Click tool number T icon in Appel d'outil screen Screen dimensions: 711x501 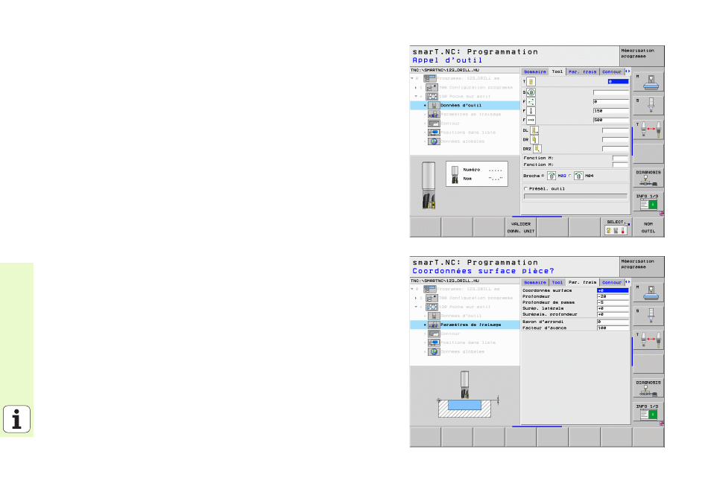click(x=531, y=82)
